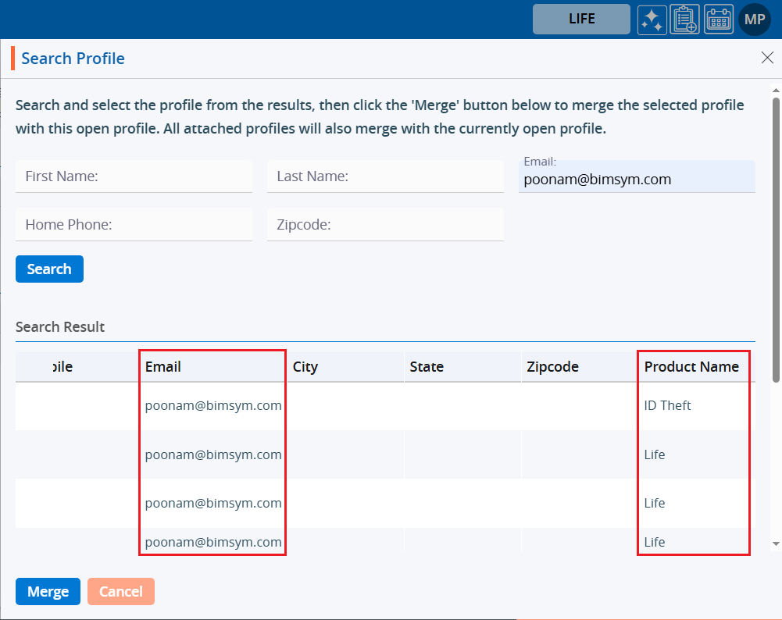Click the LIFE product button

(581, 20)
